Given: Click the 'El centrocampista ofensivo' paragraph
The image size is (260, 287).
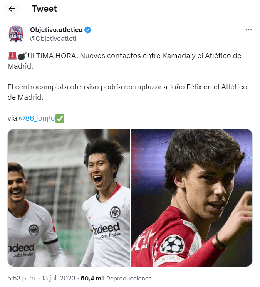Looking at the screenshot, I should (127, 92).
